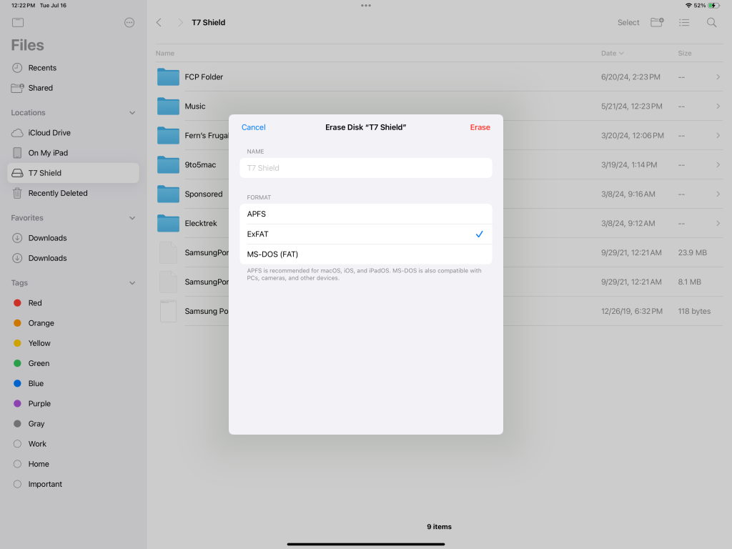The width and height of the screenshot is (732, 549).
Task: Click the disk Name text field
Action: (365, 168)
